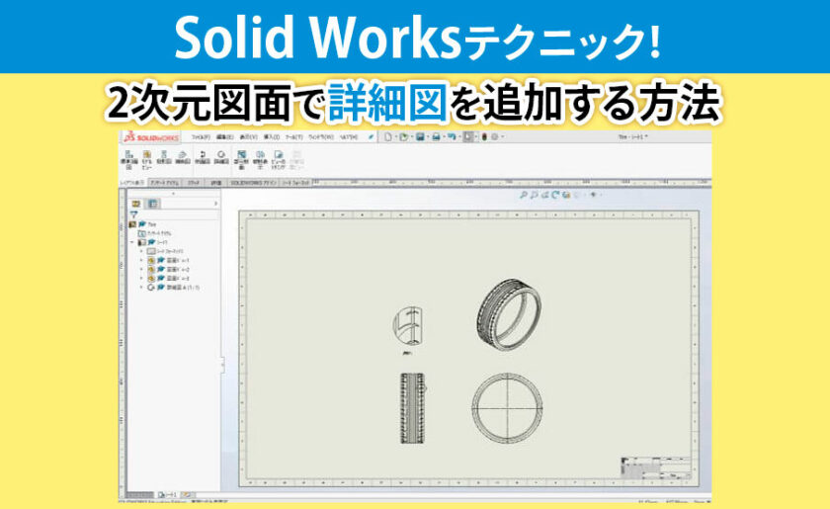The image size is (830, 509).
Task: Click the SOLIDWORKS logo
Action: (x=152, y=137)
